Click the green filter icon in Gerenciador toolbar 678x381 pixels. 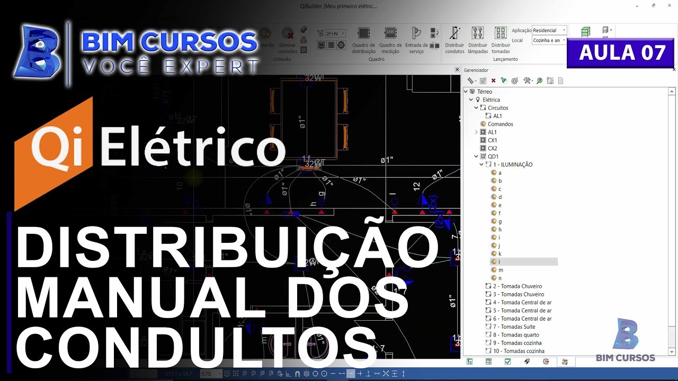[x=504, y=81]
